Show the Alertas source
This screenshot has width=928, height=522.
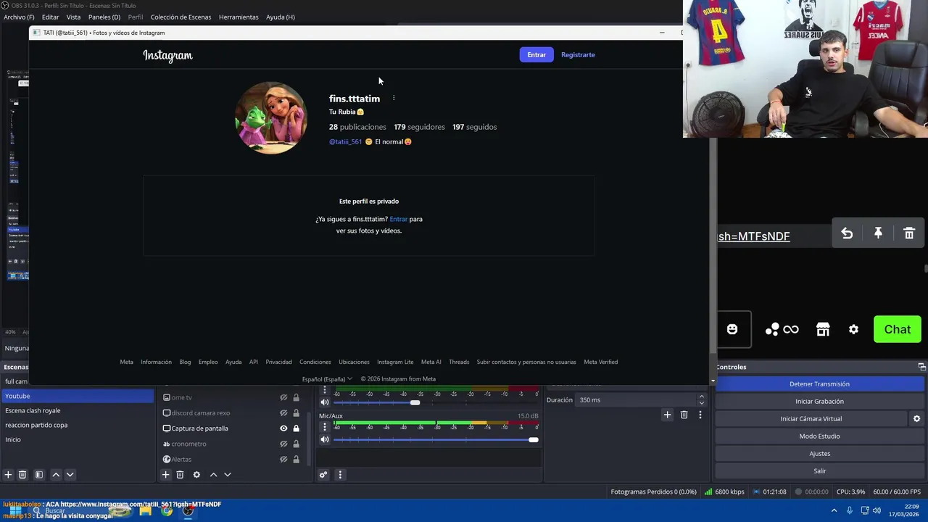(x=283, y=459)
